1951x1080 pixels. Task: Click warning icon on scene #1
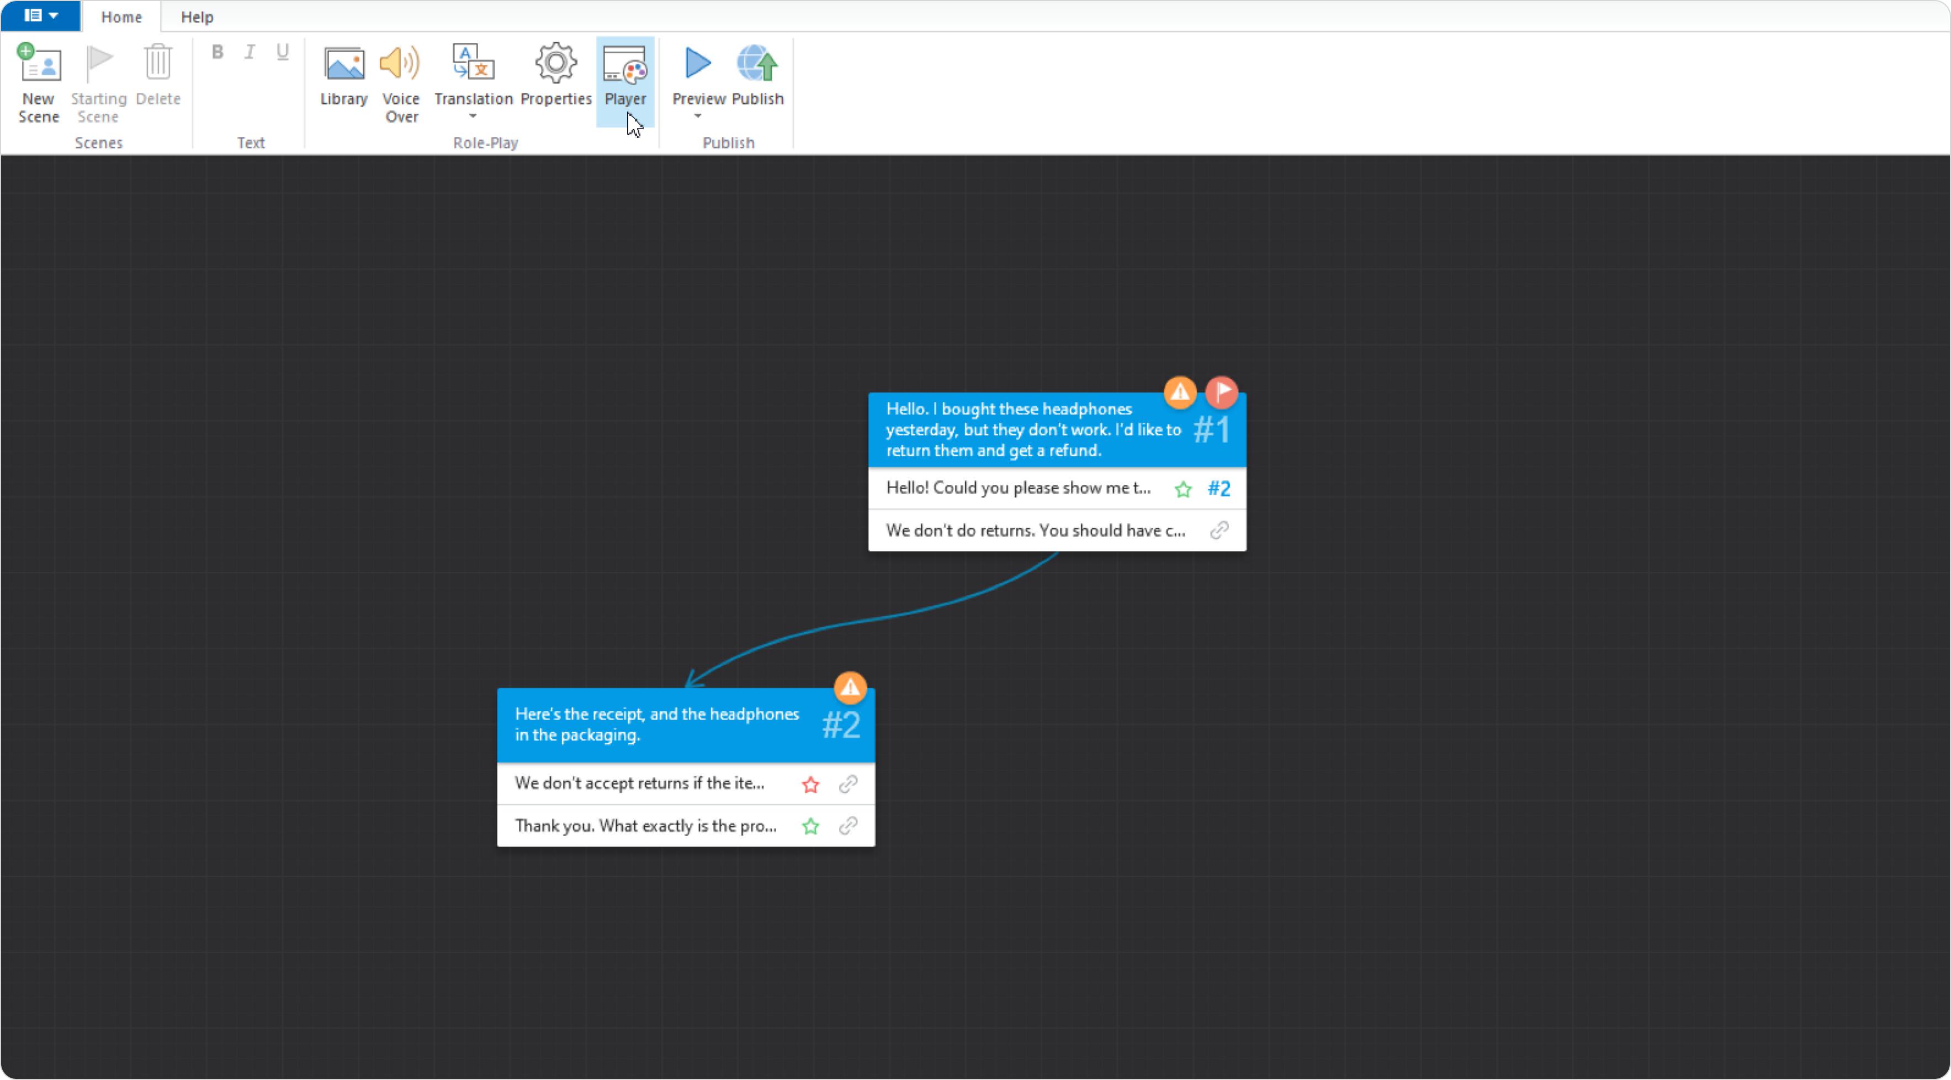point(1179,393)
